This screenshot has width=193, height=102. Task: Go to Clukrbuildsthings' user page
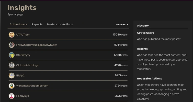(x=27, y=65)
